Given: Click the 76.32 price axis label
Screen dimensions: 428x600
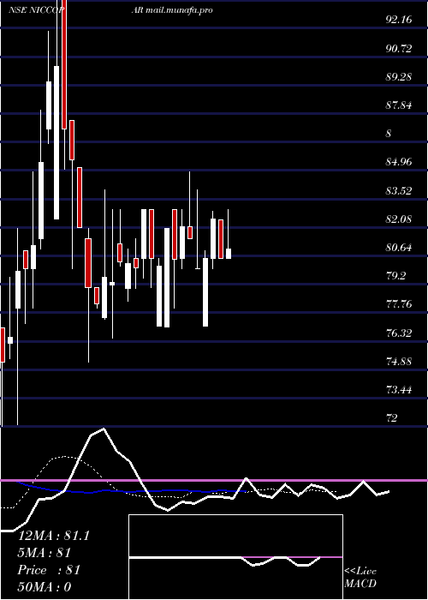Looking at the screenshot, I should (x=399, y=333).
